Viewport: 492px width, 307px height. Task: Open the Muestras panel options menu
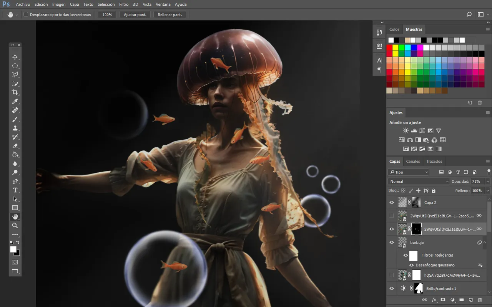[x=488, y=29]
